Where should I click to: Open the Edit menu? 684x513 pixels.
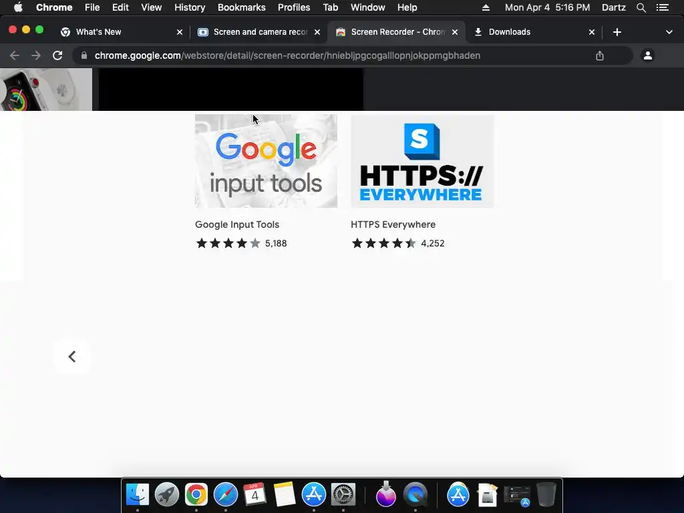pos(120,7)
